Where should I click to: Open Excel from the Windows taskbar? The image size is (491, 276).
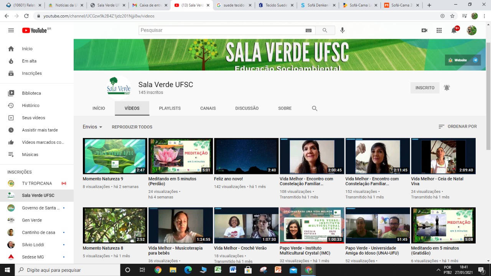click(218, 270)
